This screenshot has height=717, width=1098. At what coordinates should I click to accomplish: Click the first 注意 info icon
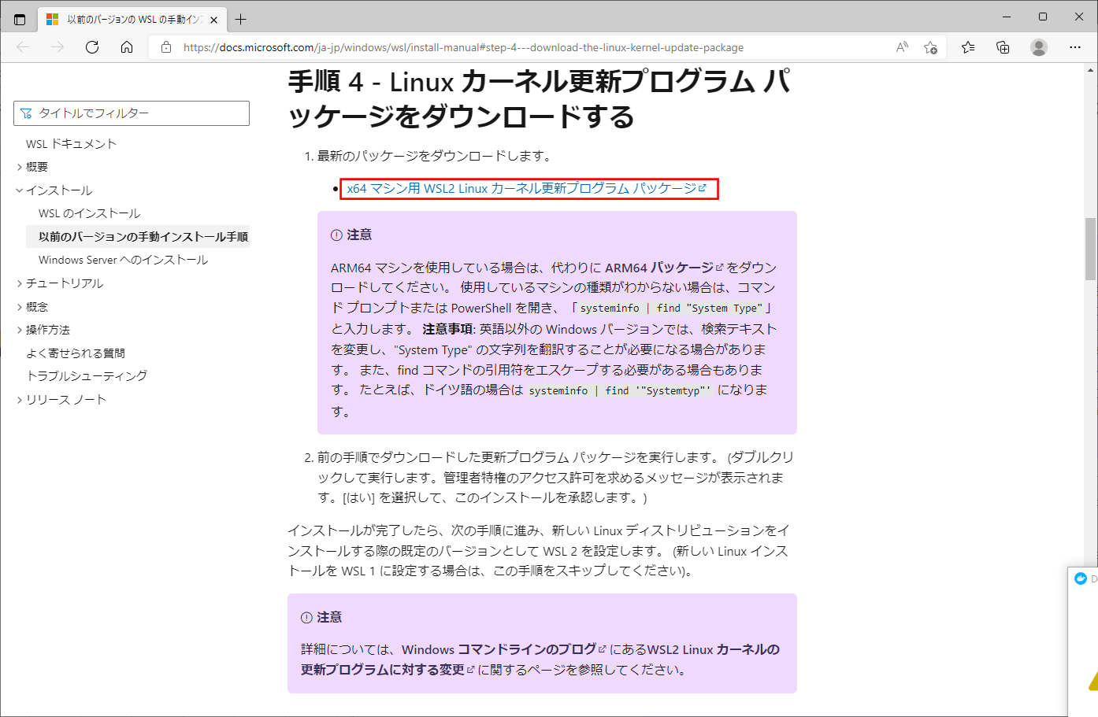click(x=336, y=235)
